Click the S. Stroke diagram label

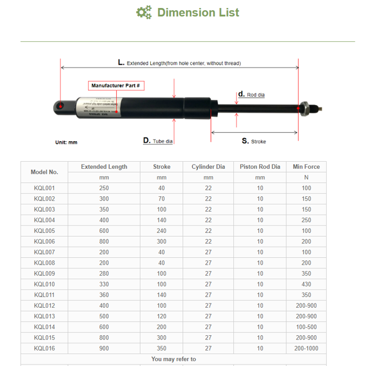coord(254,141)
